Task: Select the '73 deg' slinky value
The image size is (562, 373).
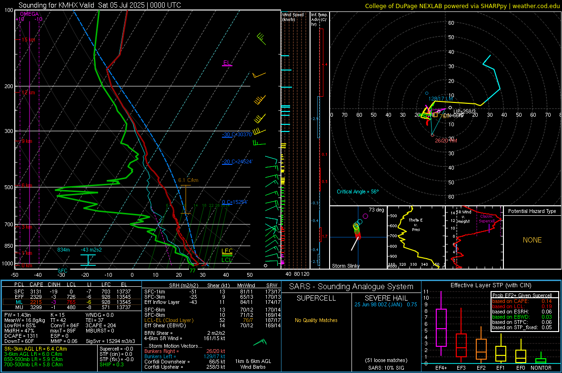Action: coord(376,210)
